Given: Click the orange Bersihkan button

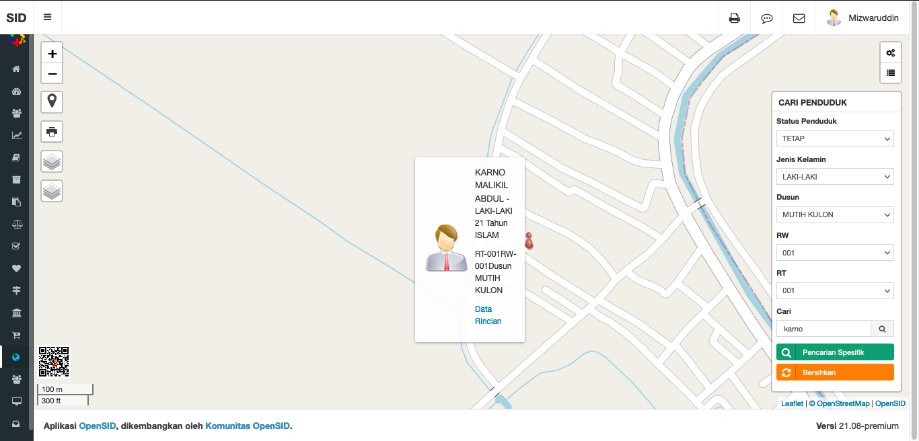Looking at the screenshot, I should 835,372.
